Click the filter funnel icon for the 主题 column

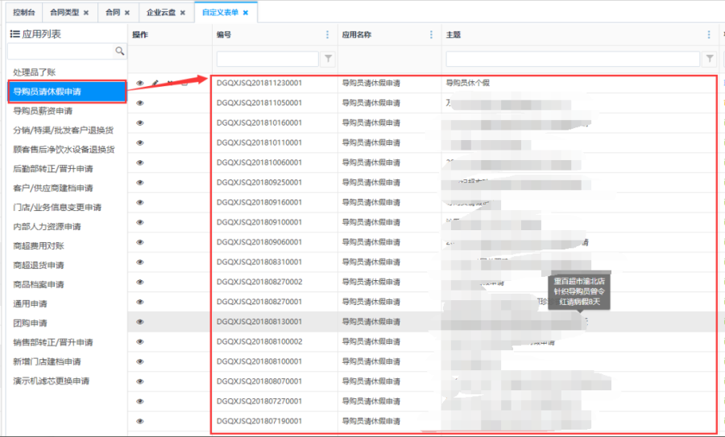click(709, 59)
